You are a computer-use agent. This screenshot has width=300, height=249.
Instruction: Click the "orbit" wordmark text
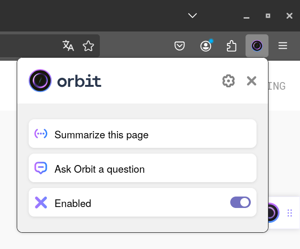coord(79,81)
